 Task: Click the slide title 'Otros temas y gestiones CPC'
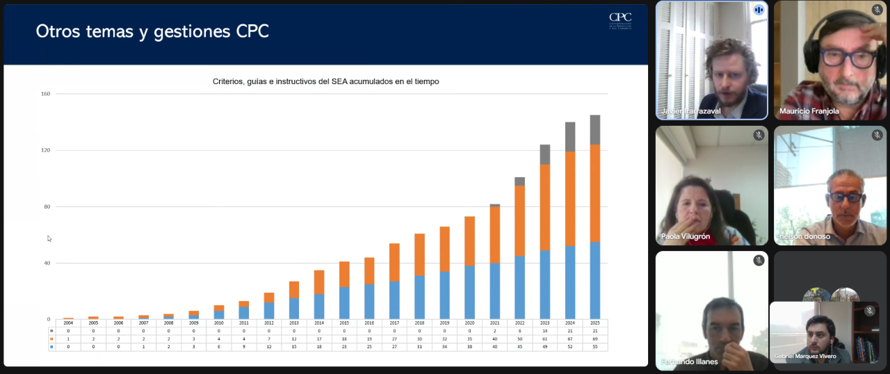[x=152, y=31]
